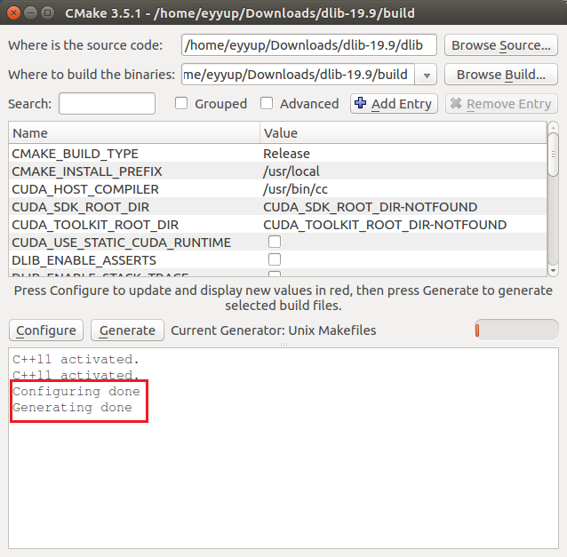
Task: Click into the Search box
Action: coord(107,104)
